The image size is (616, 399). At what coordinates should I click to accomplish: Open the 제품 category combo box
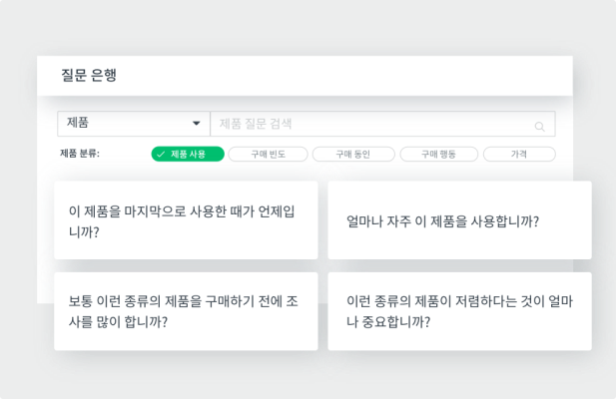point(133,124)
